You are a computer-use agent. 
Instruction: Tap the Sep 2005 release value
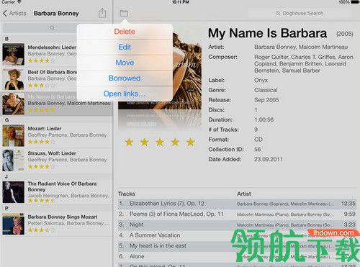tap(266, 100)
